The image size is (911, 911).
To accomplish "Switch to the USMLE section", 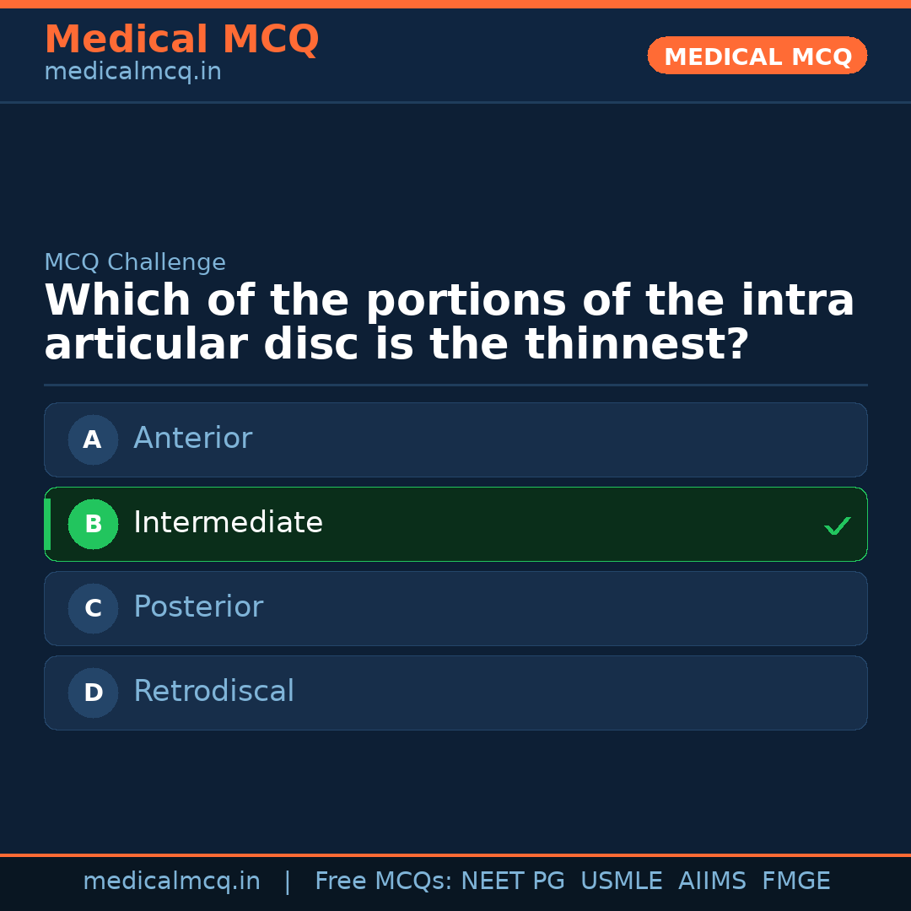I will pos(622,880).
